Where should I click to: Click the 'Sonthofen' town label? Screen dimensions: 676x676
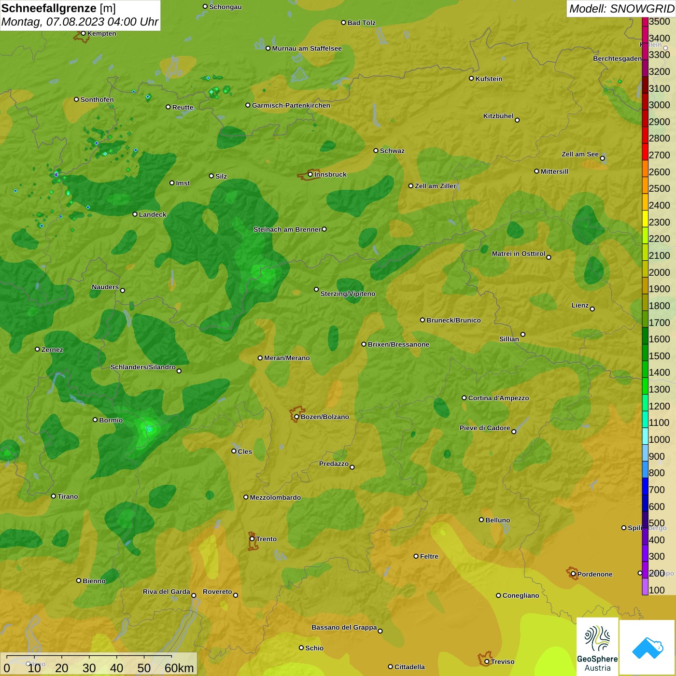(97, 99)
